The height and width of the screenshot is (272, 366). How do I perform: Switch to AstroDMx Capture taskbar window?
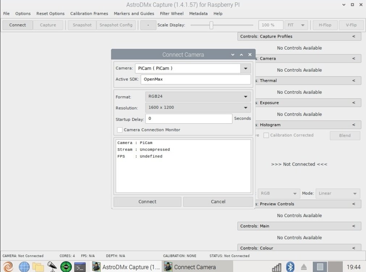point(126,267)
